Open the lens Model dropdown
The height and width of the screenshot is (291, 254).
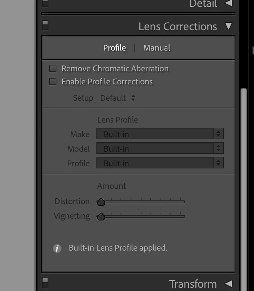point(160,148)
